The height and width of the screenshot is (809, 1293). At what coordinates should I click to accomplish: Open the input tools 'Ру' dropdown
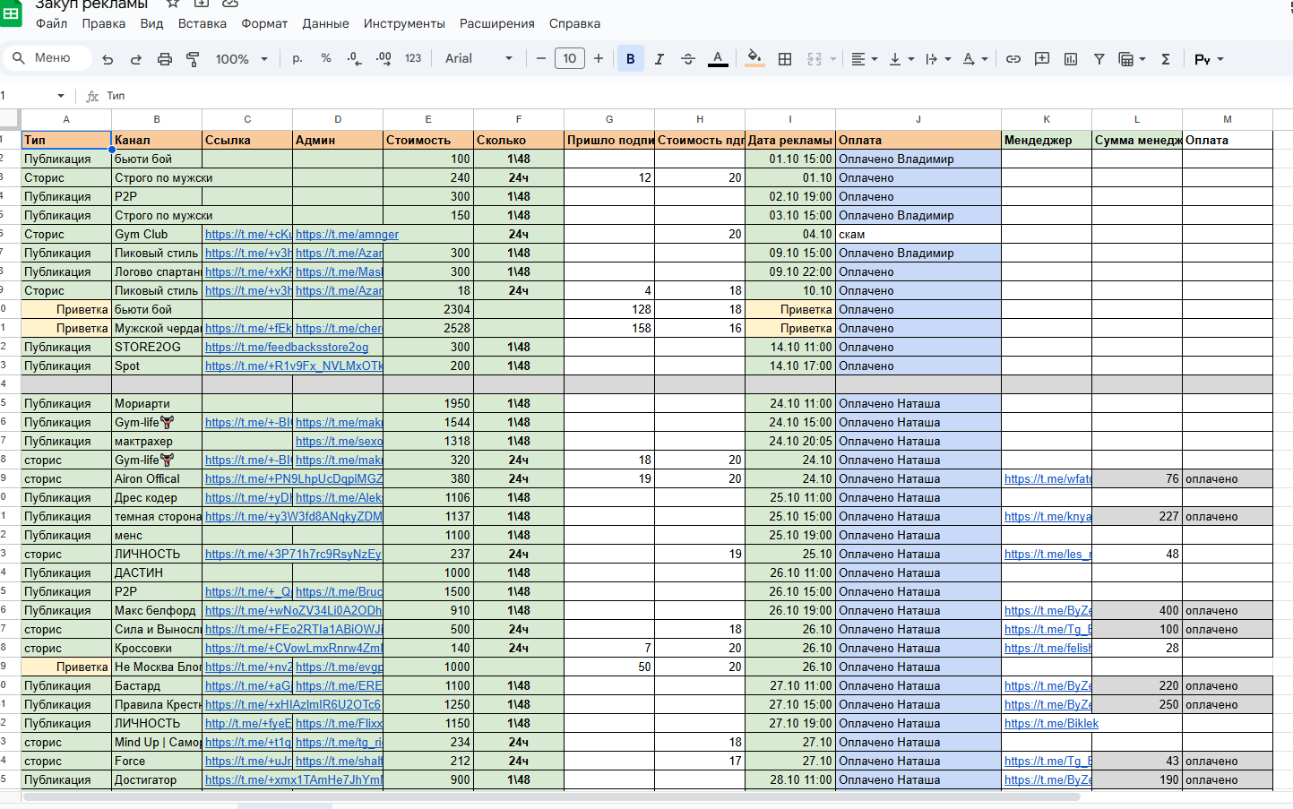[1209, 59]
